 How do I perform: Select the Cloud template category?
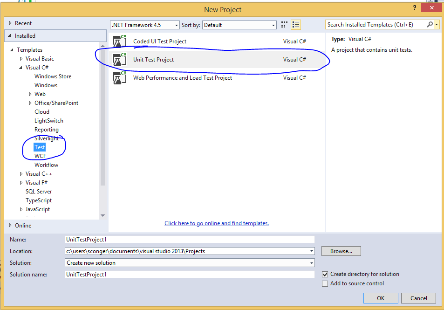point(42,111)
